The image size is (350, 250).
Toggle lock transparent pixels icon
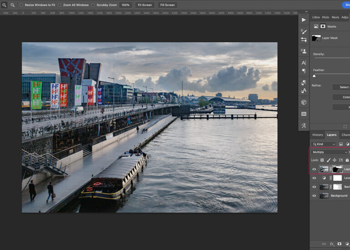click(x=322, y=160)
